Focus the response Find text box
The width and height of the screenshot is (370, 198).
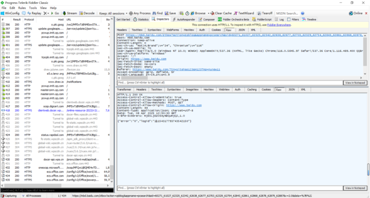coord(230,188)
